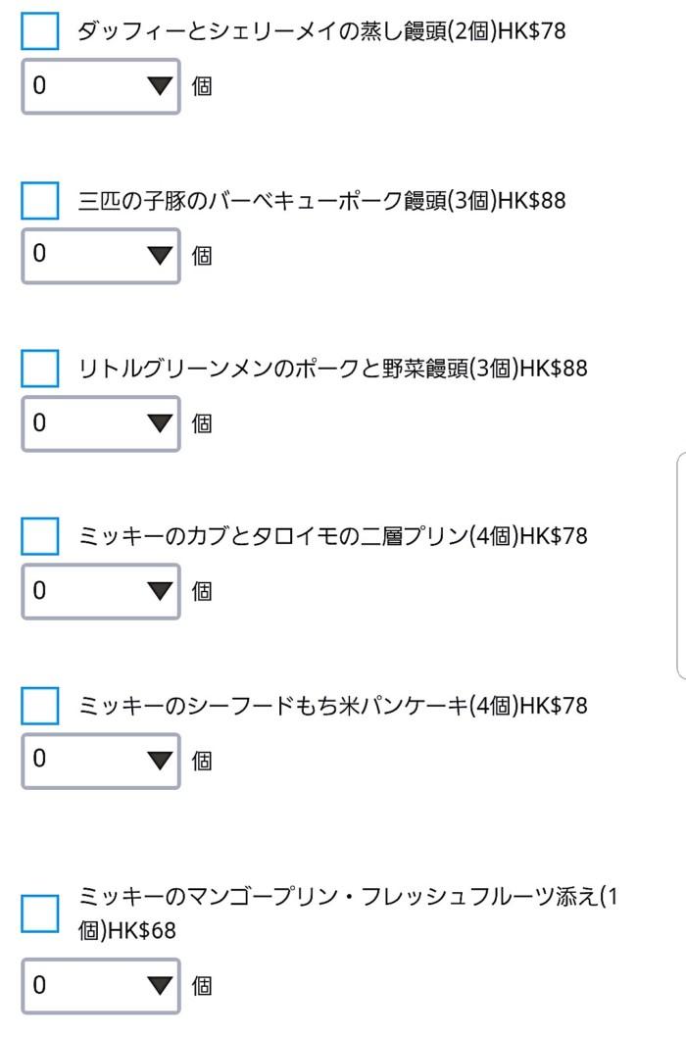This screenshot has height=1037, width=686.
Task: Tick the 三匹の子豚のバーベキューポーク饅頭 checkbox
Action: coord(39,201)
